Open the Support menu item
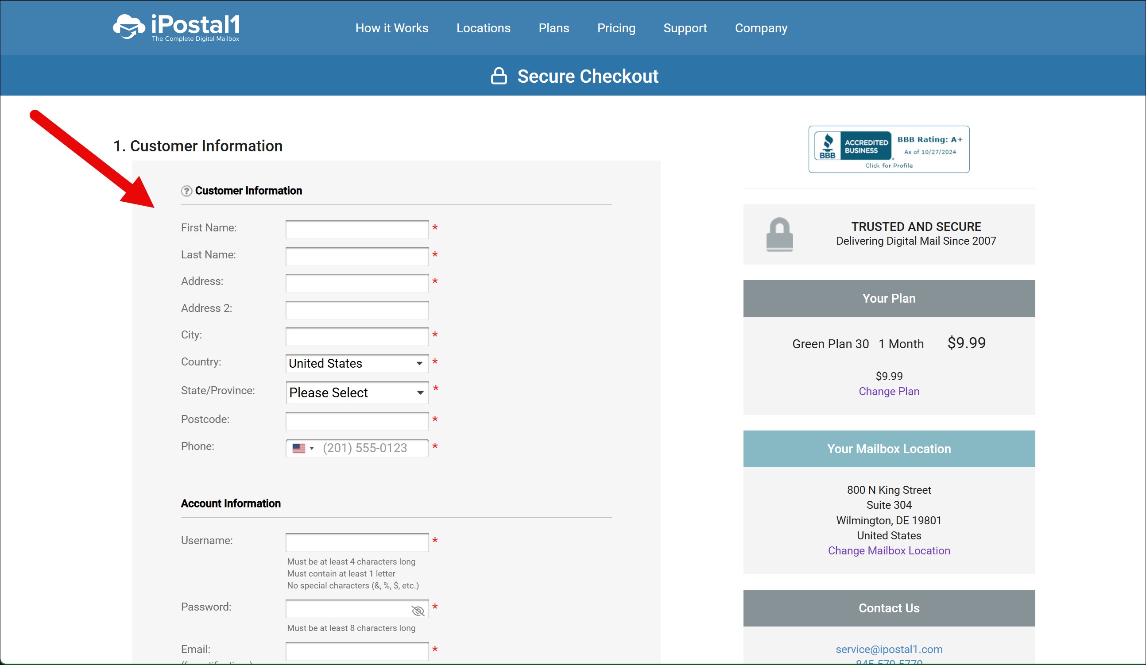Screen dimensions: 1146x665 (685, 28)
